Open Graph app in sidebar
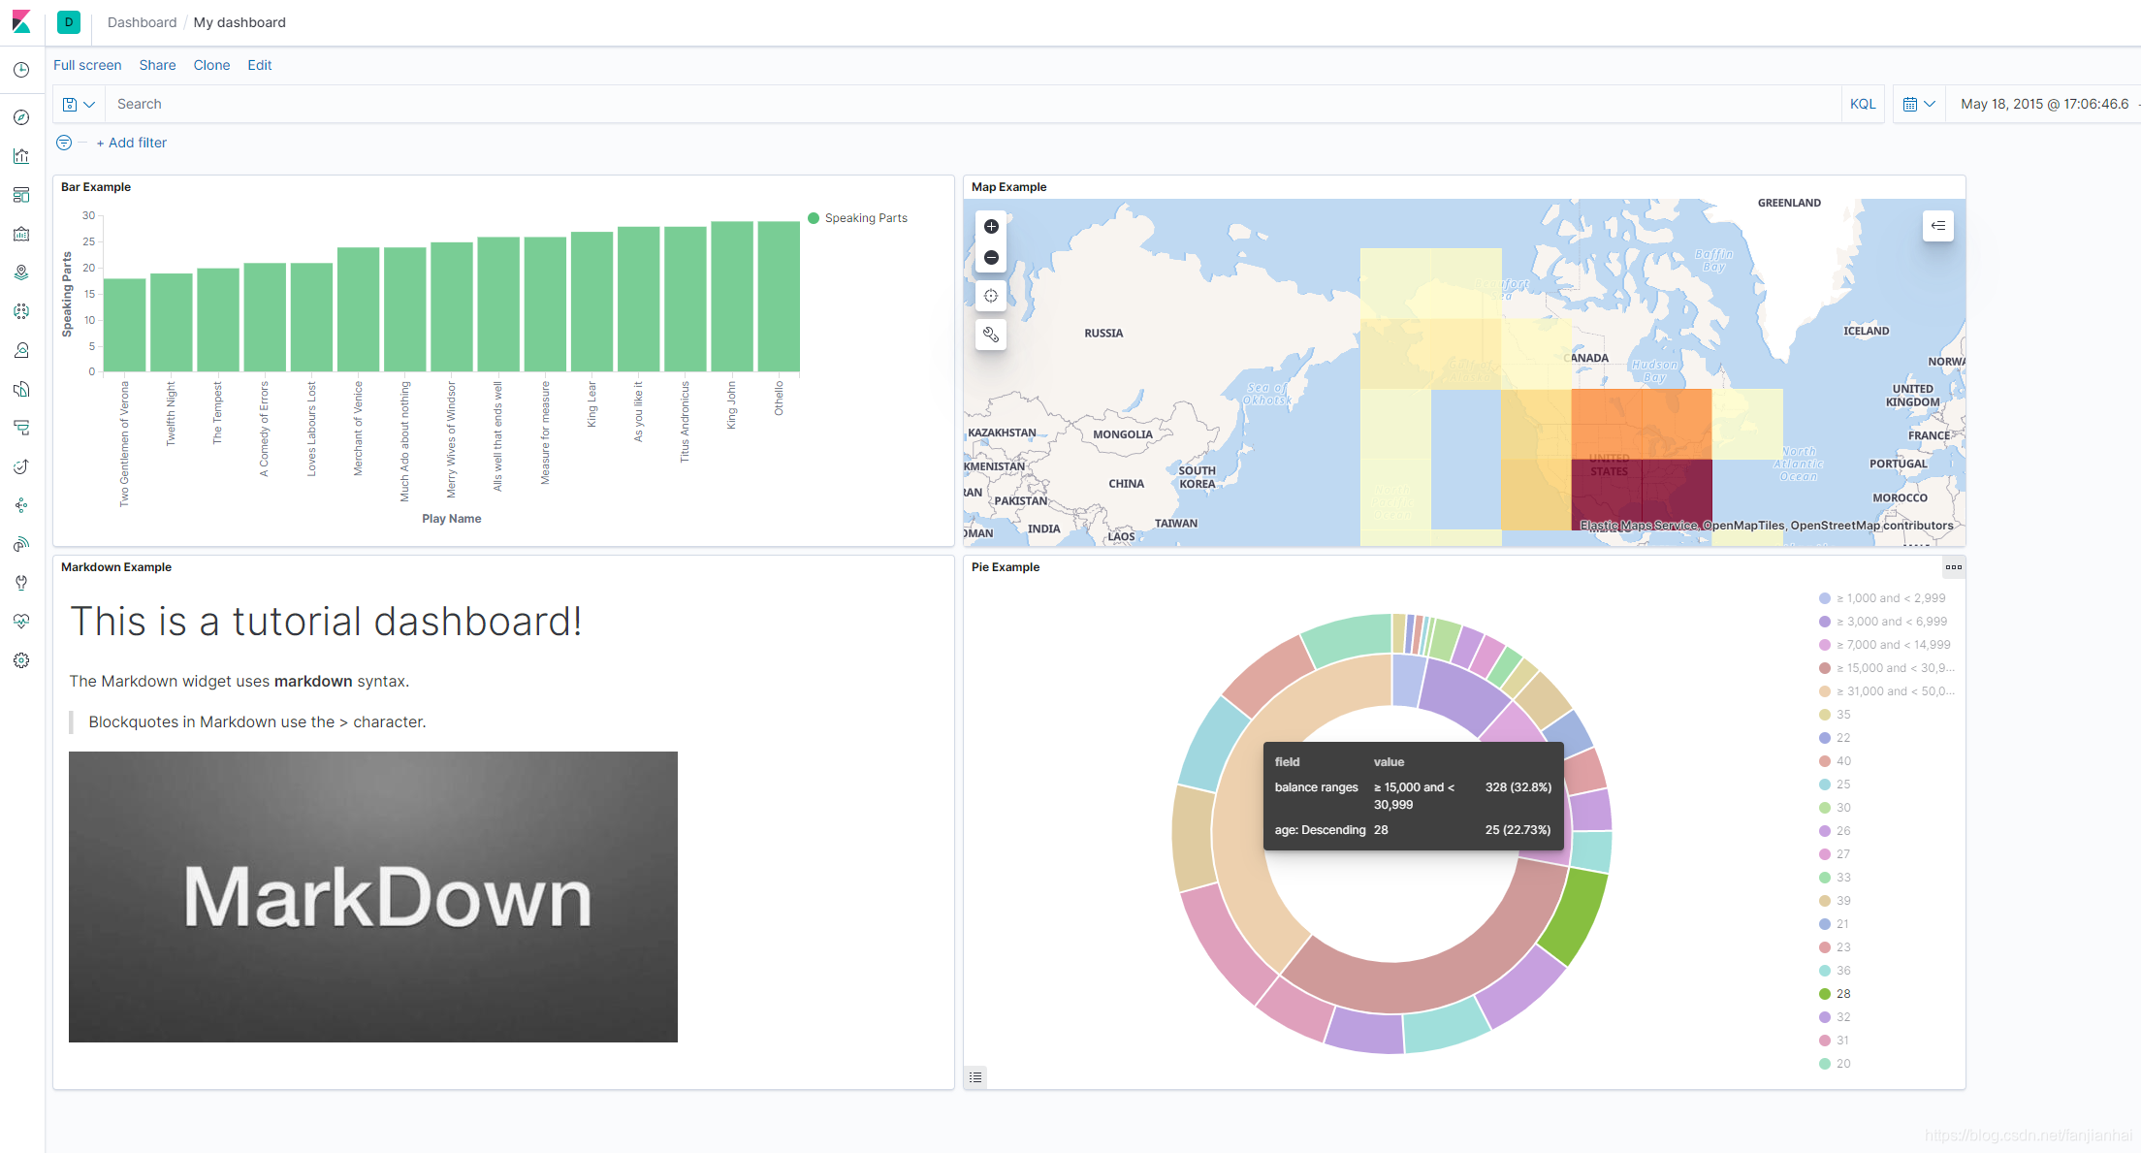Image resolution: width=2141 pixels, height=1153 pixels. coord(21,505)
